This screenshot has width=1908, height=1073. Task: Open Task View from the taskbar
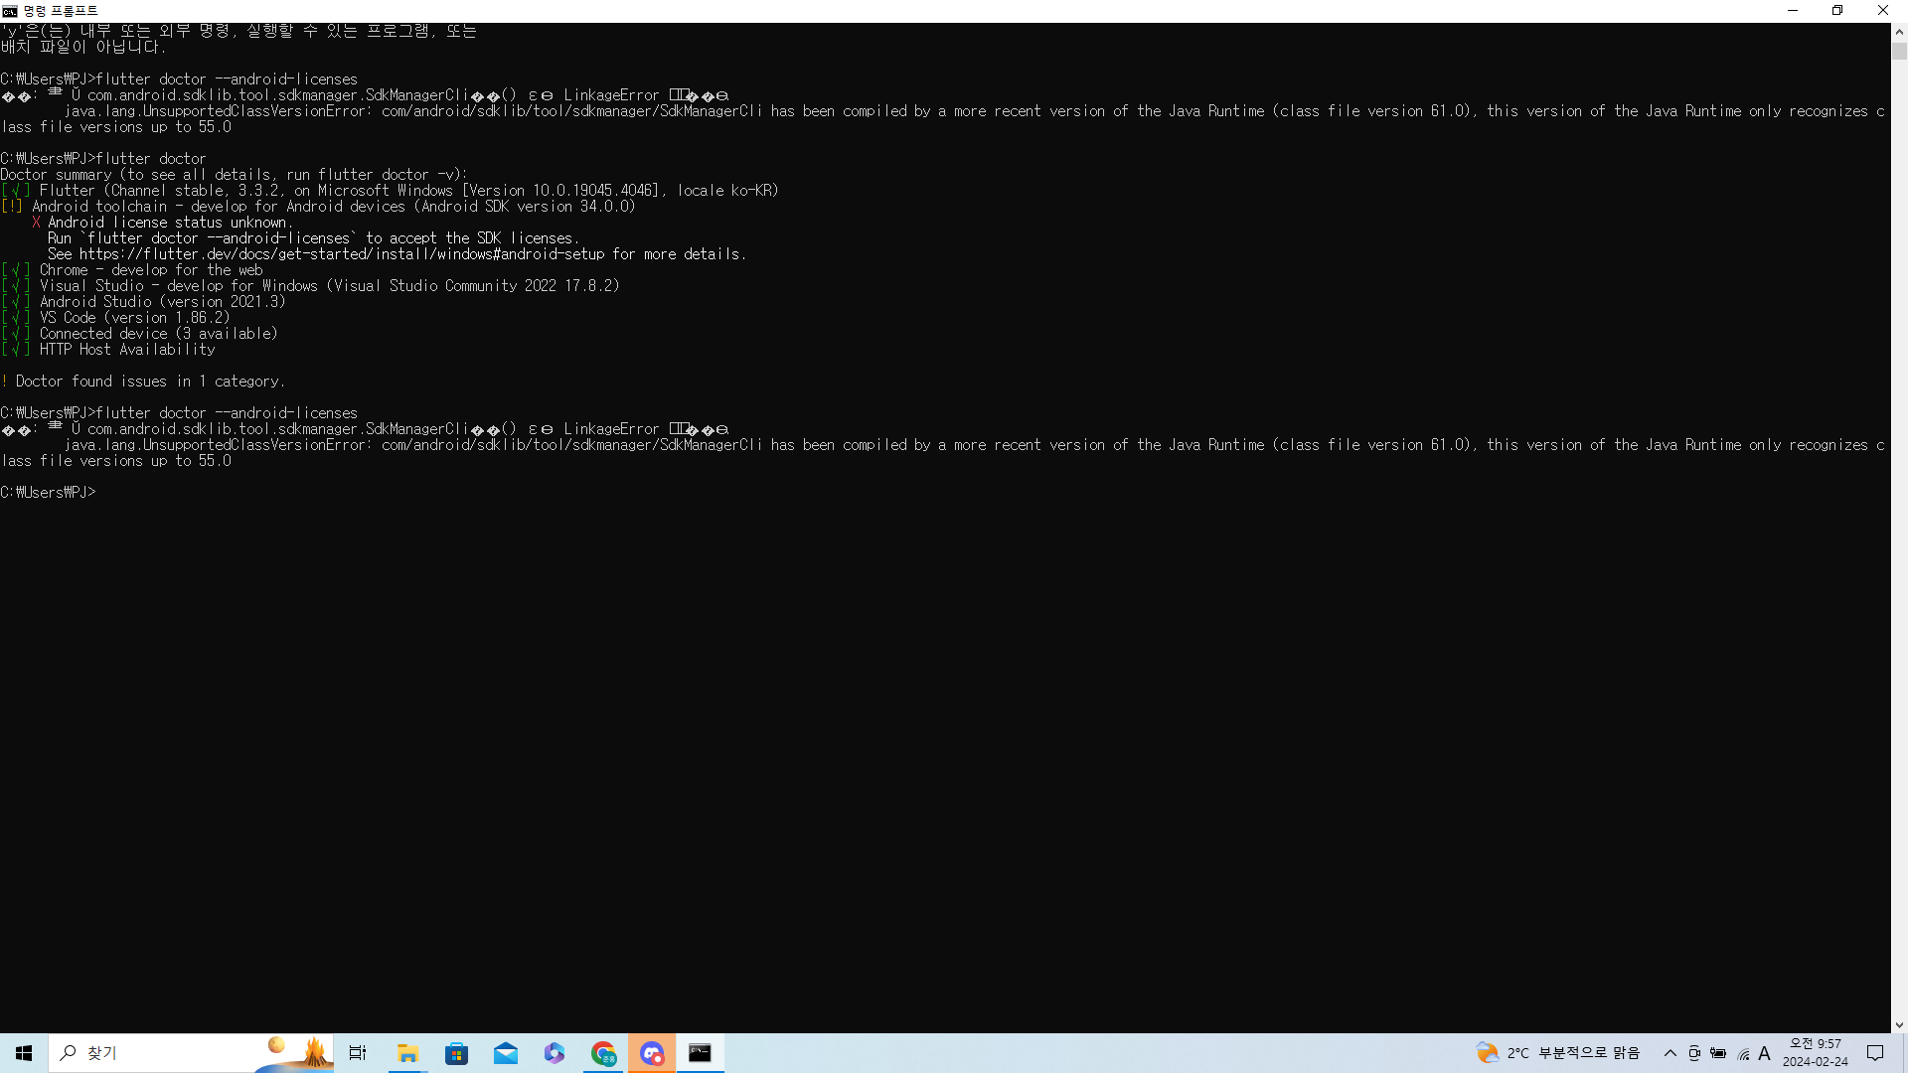tap(358, 1053)
